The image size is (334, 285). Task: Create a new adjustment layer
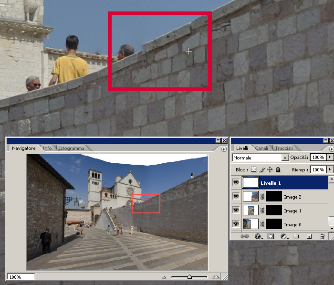284,236
